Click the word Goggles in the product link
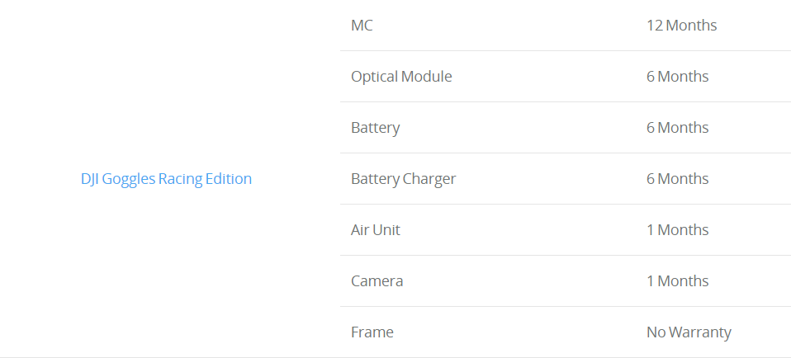Screen dimensions: 791x358 [129, 180]
